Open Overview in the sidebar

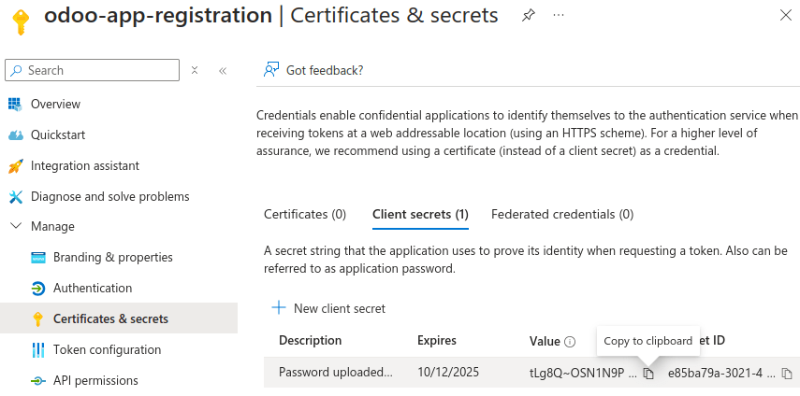(x=55, y=104)
